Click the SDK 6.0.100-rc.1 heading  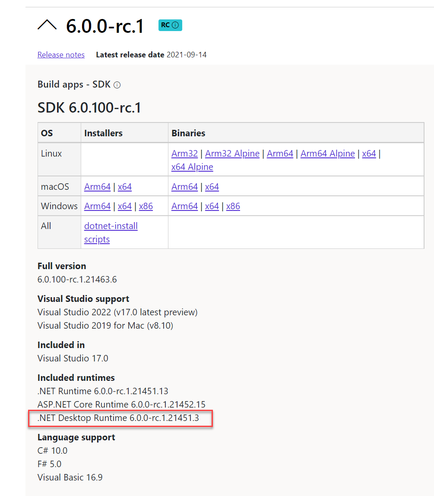tap(89, 107)
